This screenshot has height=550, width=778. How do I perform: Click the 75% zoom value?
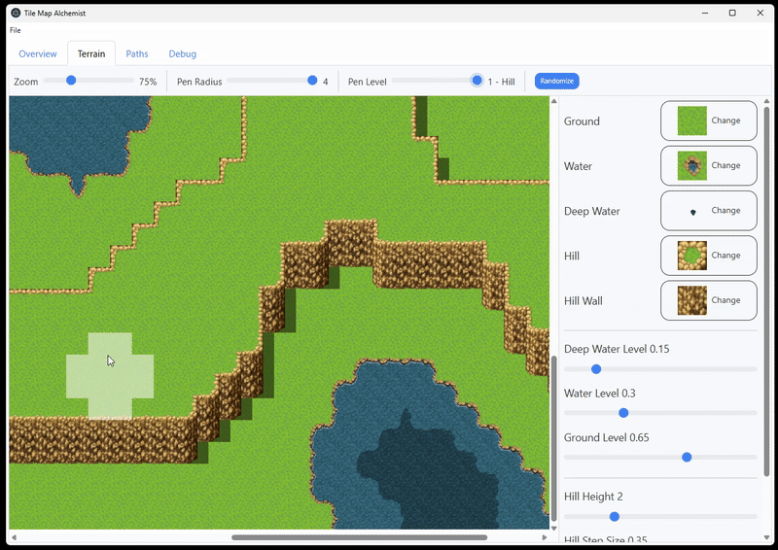(x=148, y=82)
